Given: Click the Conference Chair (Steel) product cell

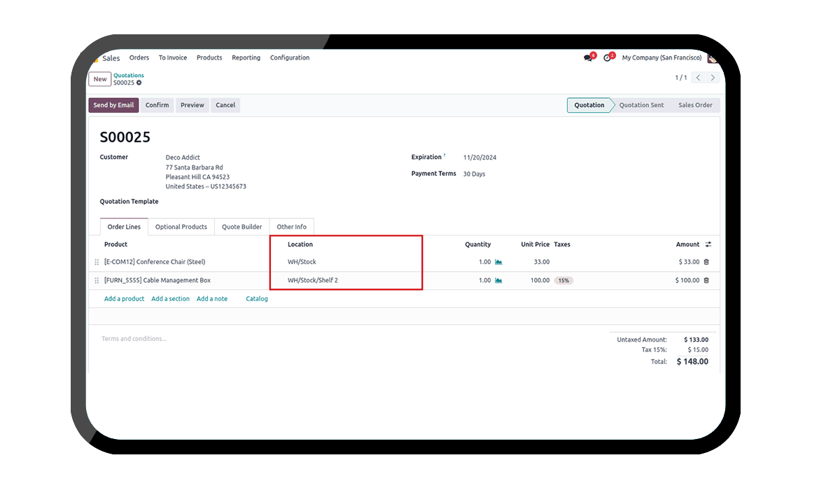Looking at the screenshot, I should tap(155, 262).
